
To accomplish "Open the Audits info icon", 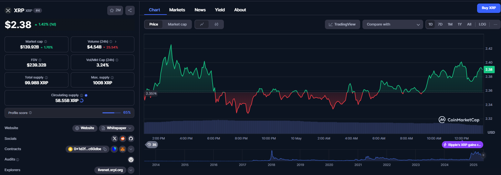I will tap(17, 160).
